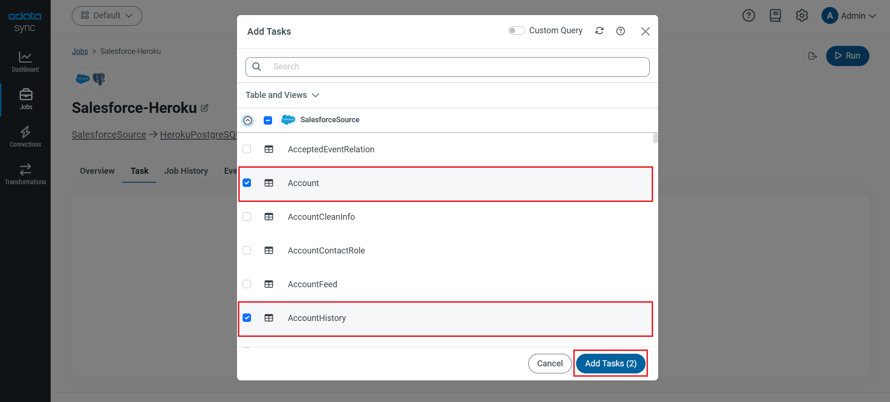Click the search magnifier icon
This screenshot has height=402, width=890.
coord(257,67)
